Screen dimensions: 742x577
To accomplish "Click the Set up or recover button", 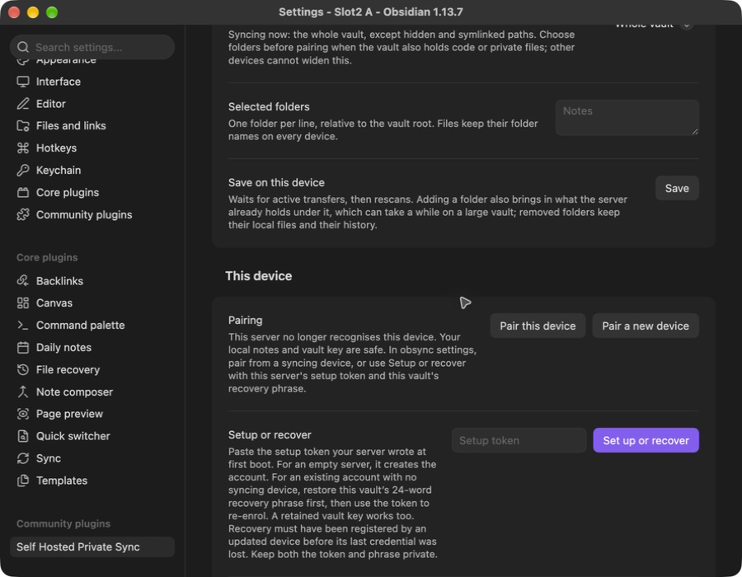I will point(646,440).
